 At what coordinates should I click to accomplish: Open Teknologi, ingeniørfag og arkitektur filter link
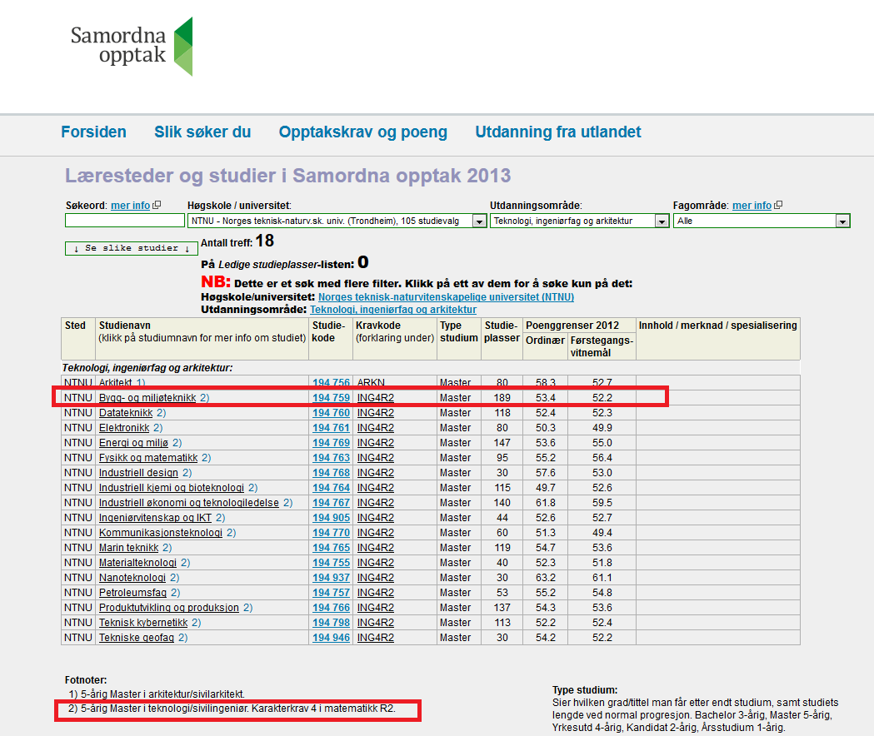(x=393, y=309)
